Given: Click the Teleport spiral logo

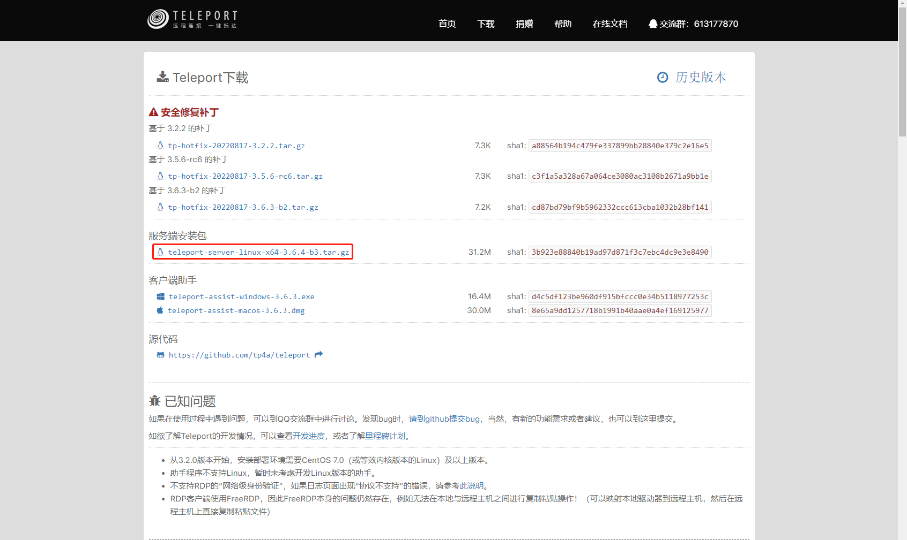Looking at the screenshot, I should (158, 19).
